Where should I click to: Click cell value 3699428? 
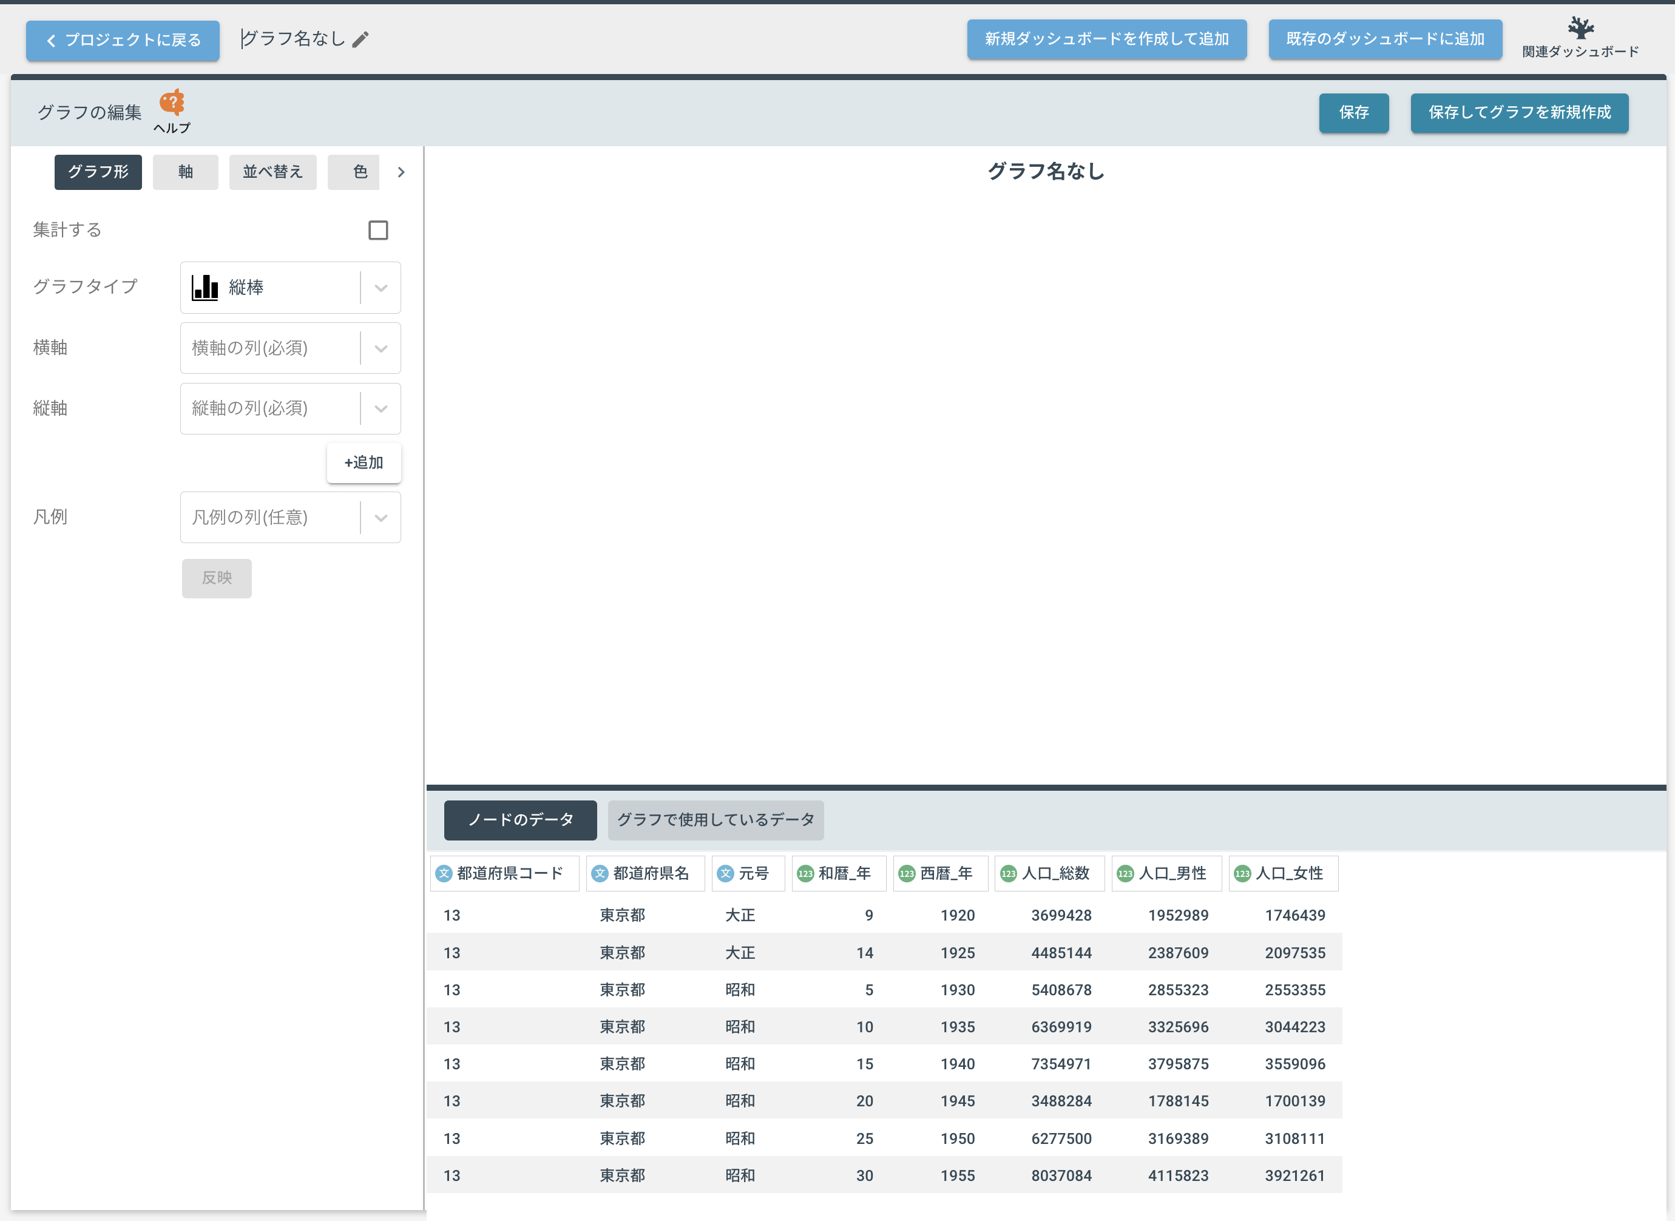click(1061, 915)
